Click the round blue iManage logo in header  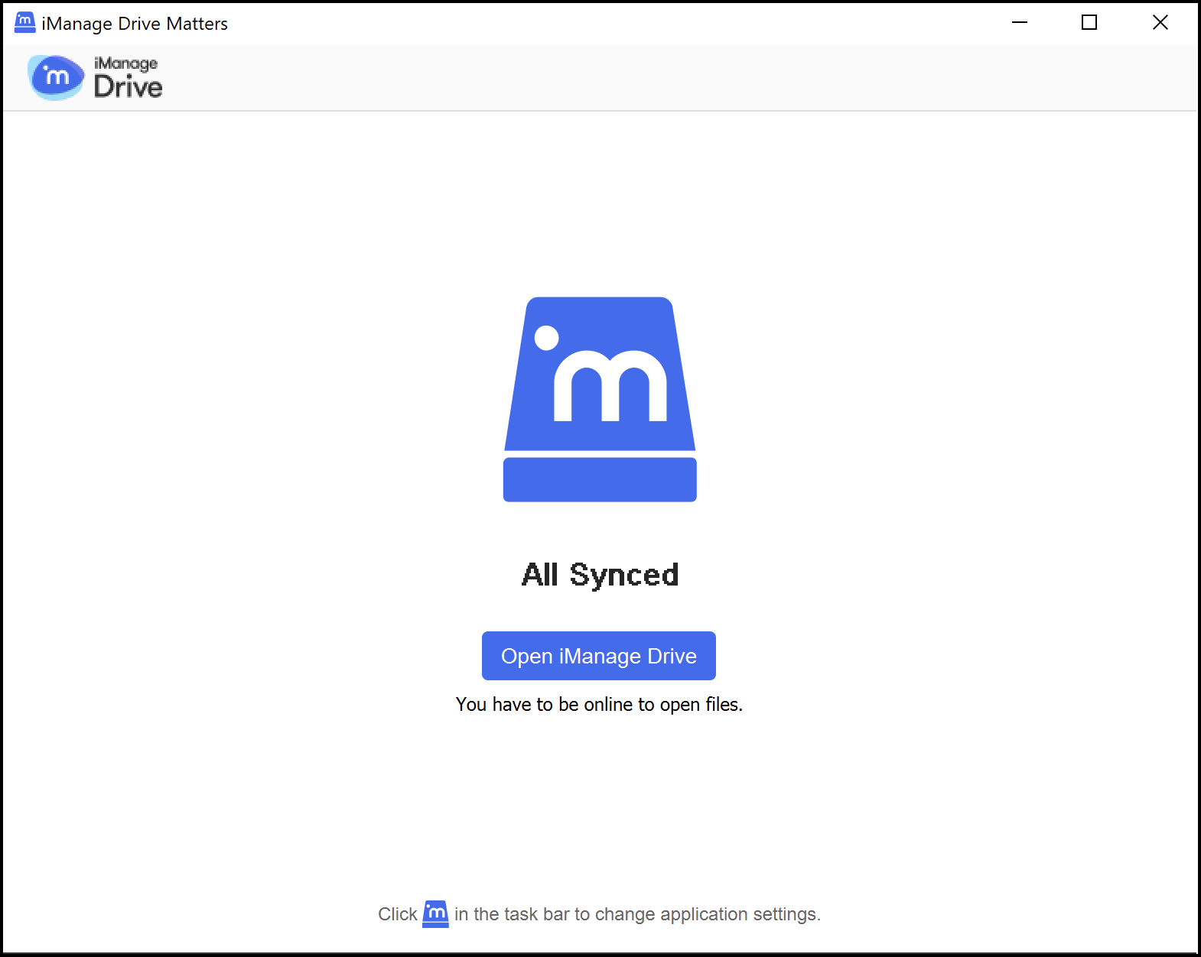point(56,77)
